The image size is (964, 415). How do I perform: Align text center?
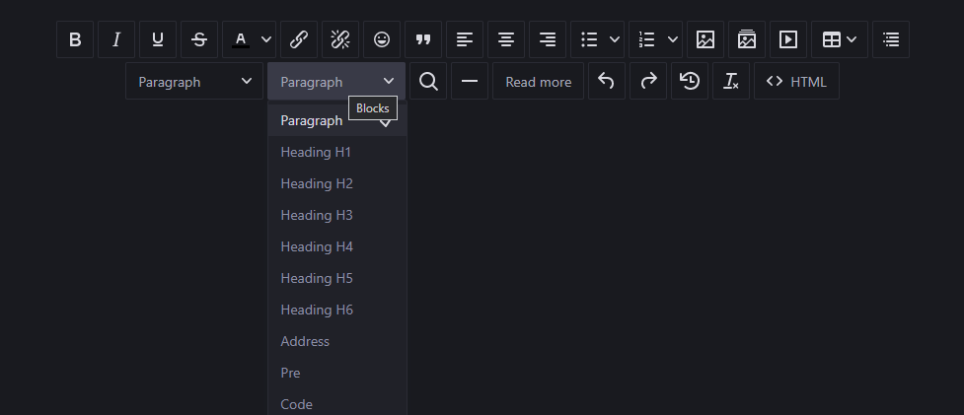tap(506, 39)
